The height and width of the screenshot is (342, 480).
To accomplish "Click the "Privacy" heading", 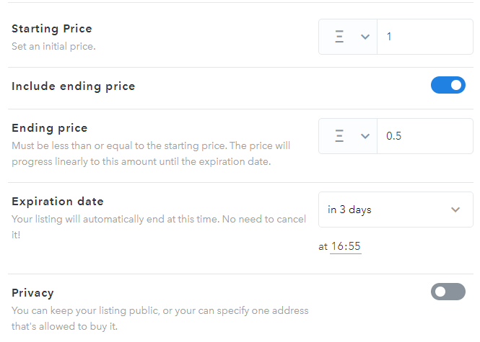I will click(33, 293).
